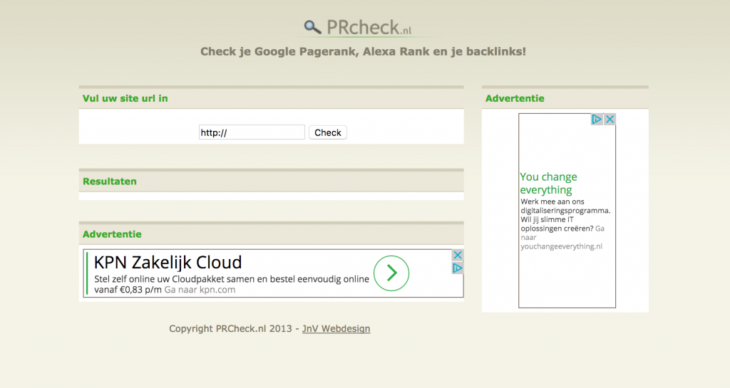Click the 'Copyright PRCheck.nl 2013' footer text
The image size is (730, 388).
tap(230, 329)
